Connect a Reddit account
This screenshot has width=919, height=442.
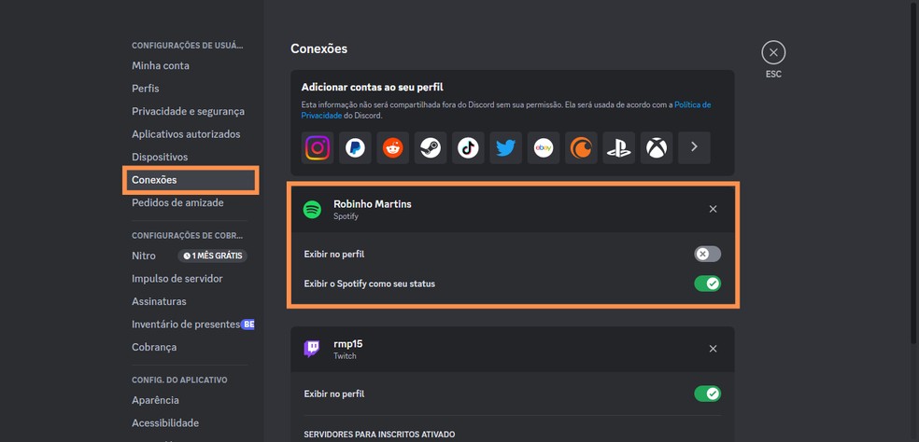pos(392,147)
